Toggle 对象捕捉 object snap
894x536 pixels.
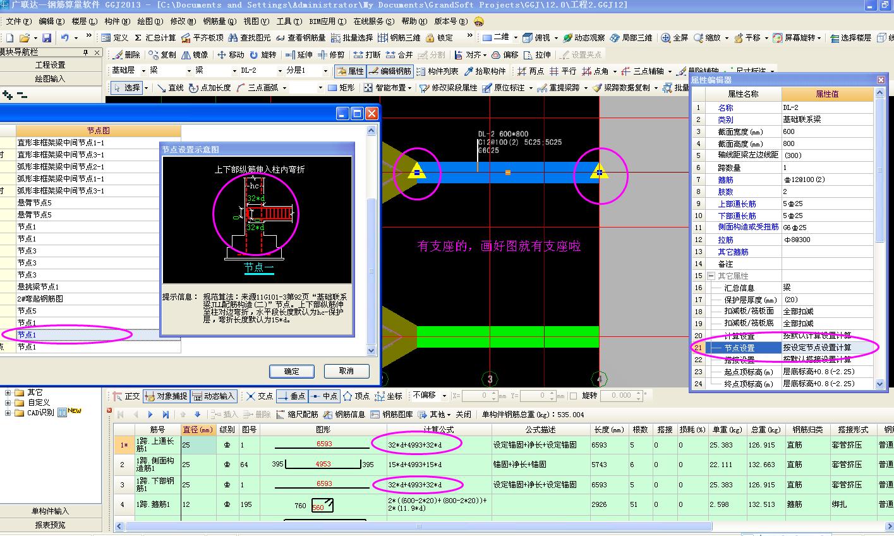(x=166, y=396)
